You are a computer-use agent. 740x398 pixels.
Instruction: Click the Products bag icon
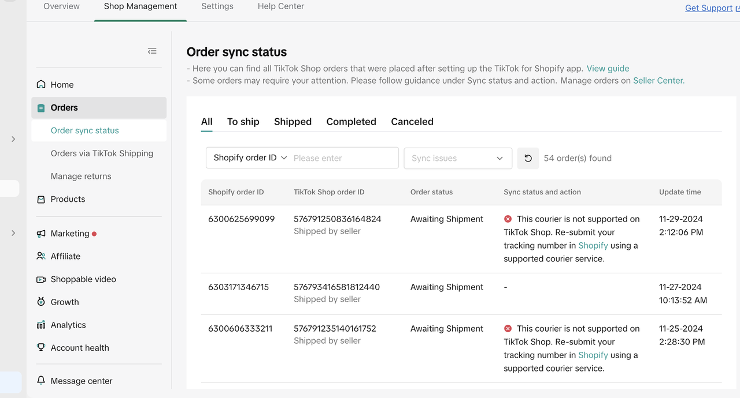(41, 199)
